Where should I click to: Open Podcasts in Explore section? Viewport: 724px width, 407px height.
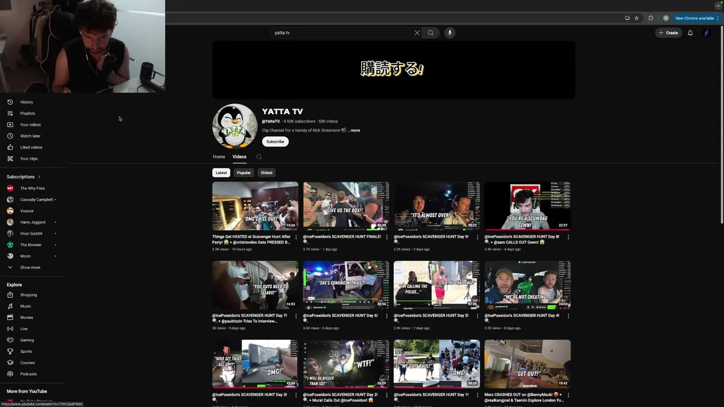28,374
